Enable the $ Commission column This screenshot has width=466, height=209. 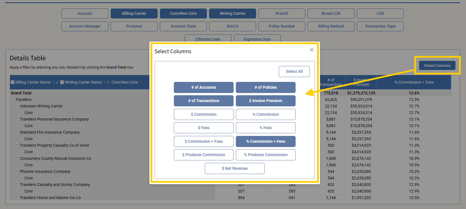[x=204, y=114]
